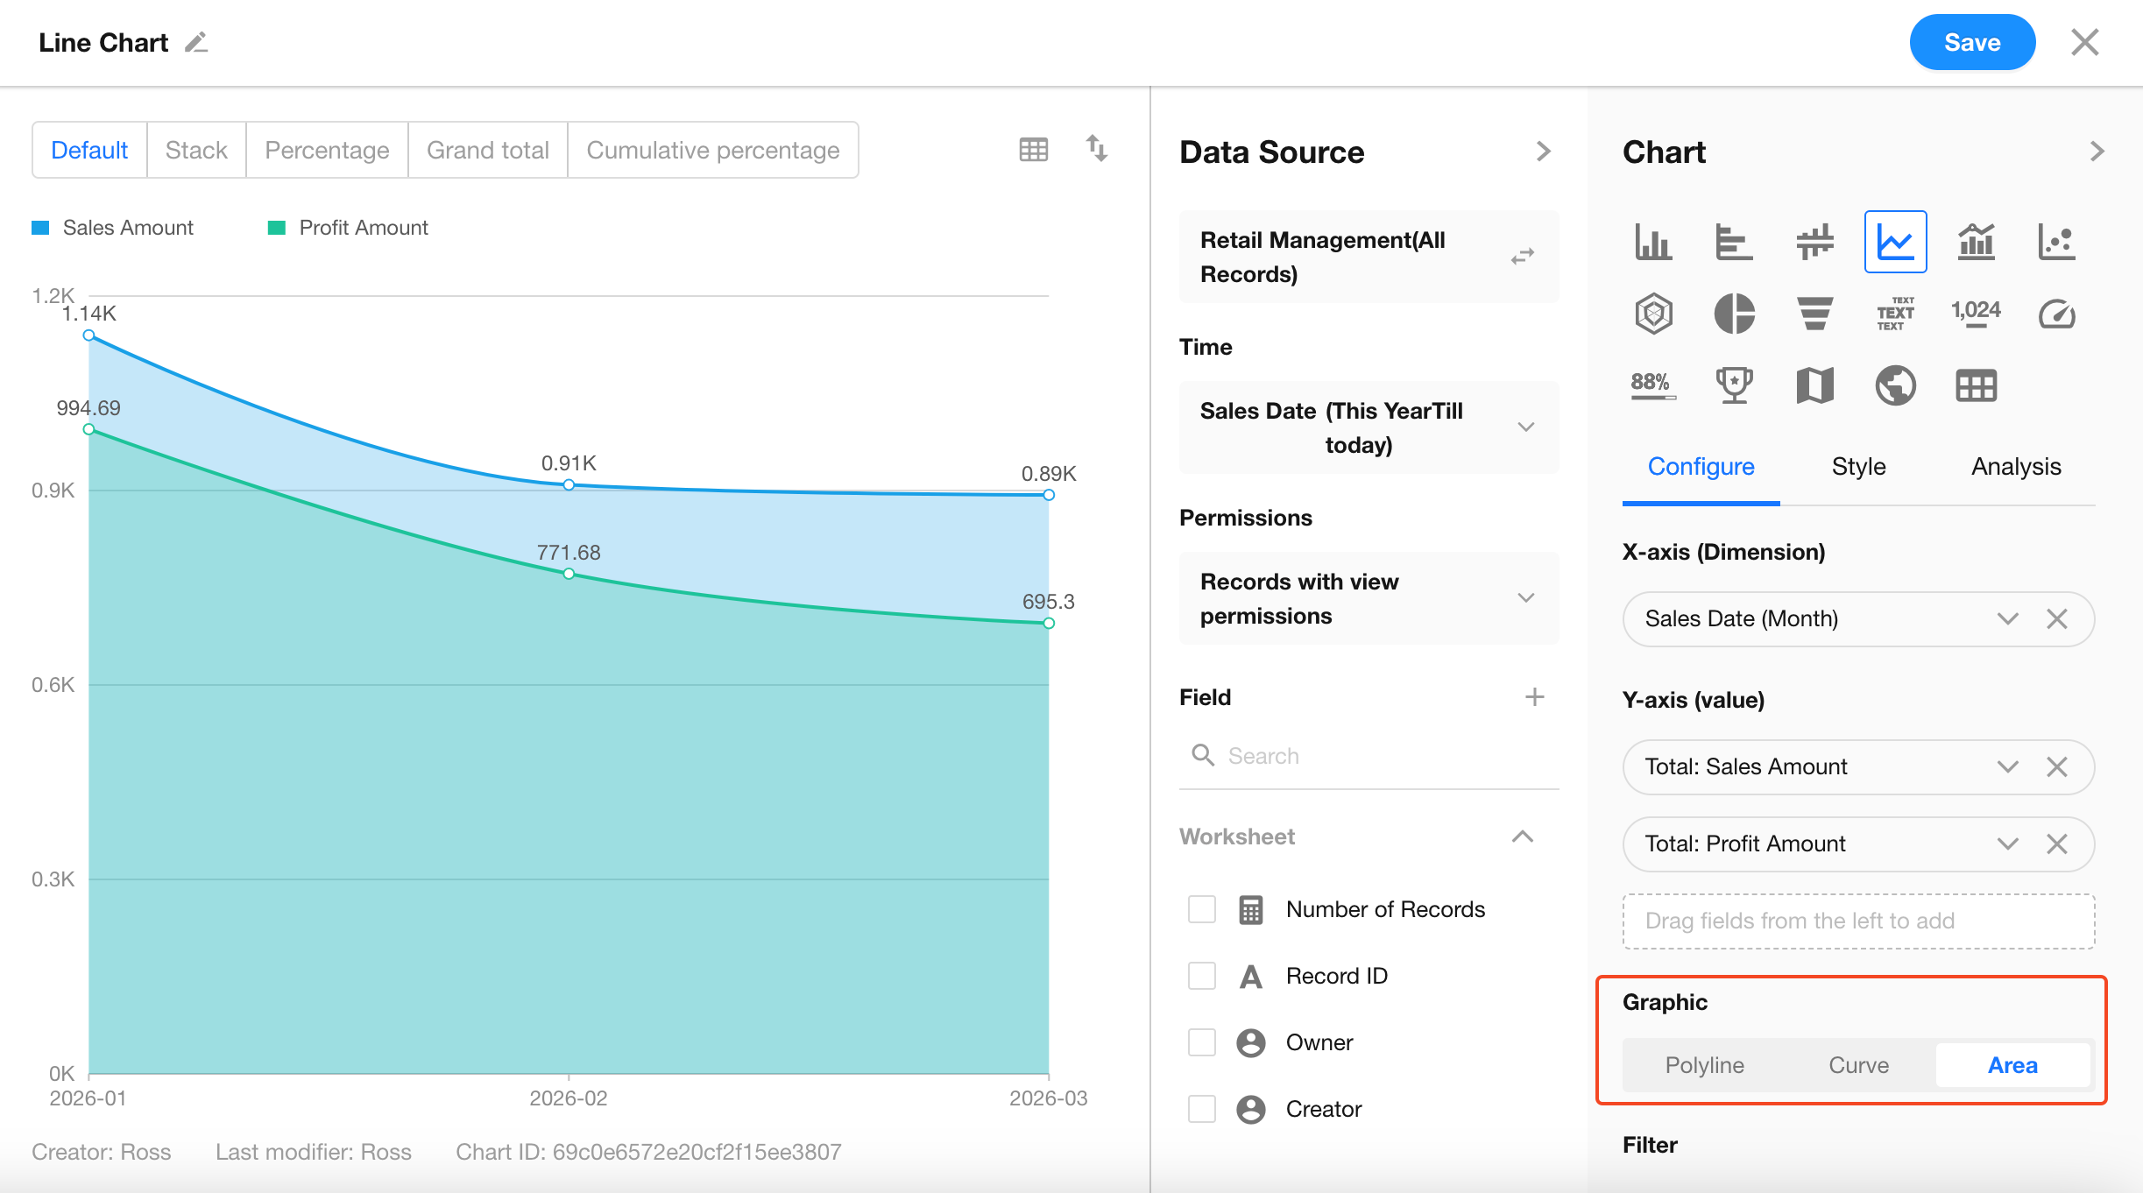The width and height of the screenshot is (2143, 1193).
Task: Select the scatter plot chart icon
Action: point(2056,242)
